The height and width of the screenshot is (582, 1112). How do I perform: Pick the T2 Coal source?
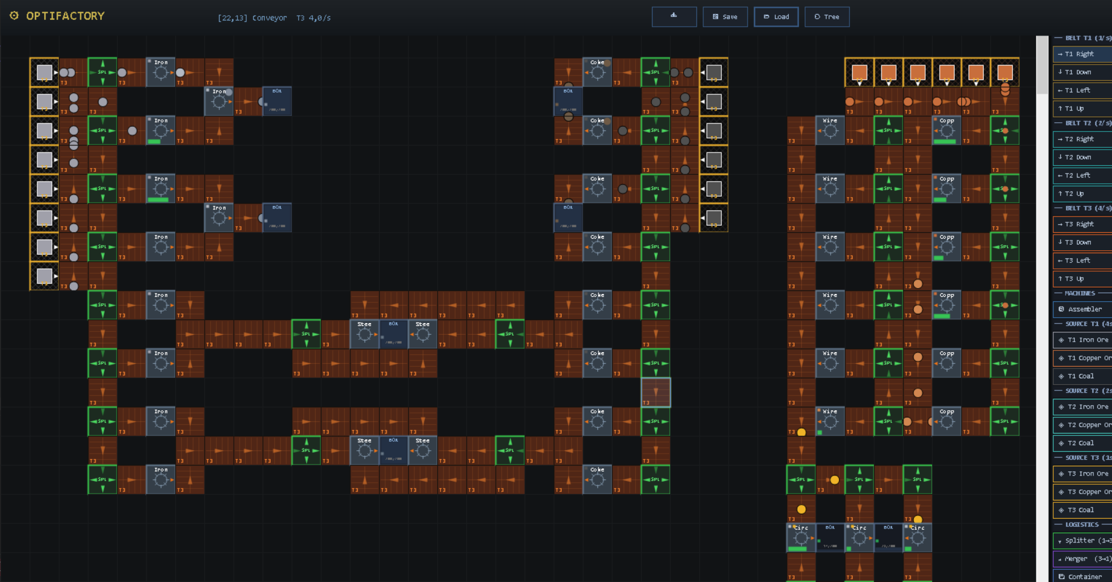click(x=1083, y=443)
